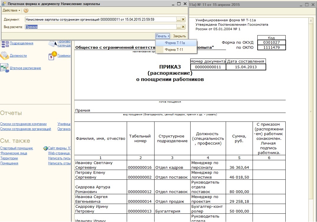Select the document number cell 00000000011
317x222 pixels.
(208, 67)
